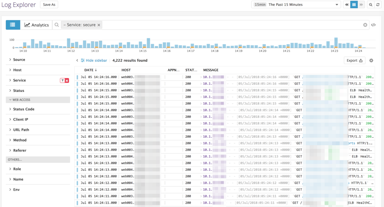Clear the search query with the circled X
The height and width of the screenshot is (207, 384).
pos(365,25)
